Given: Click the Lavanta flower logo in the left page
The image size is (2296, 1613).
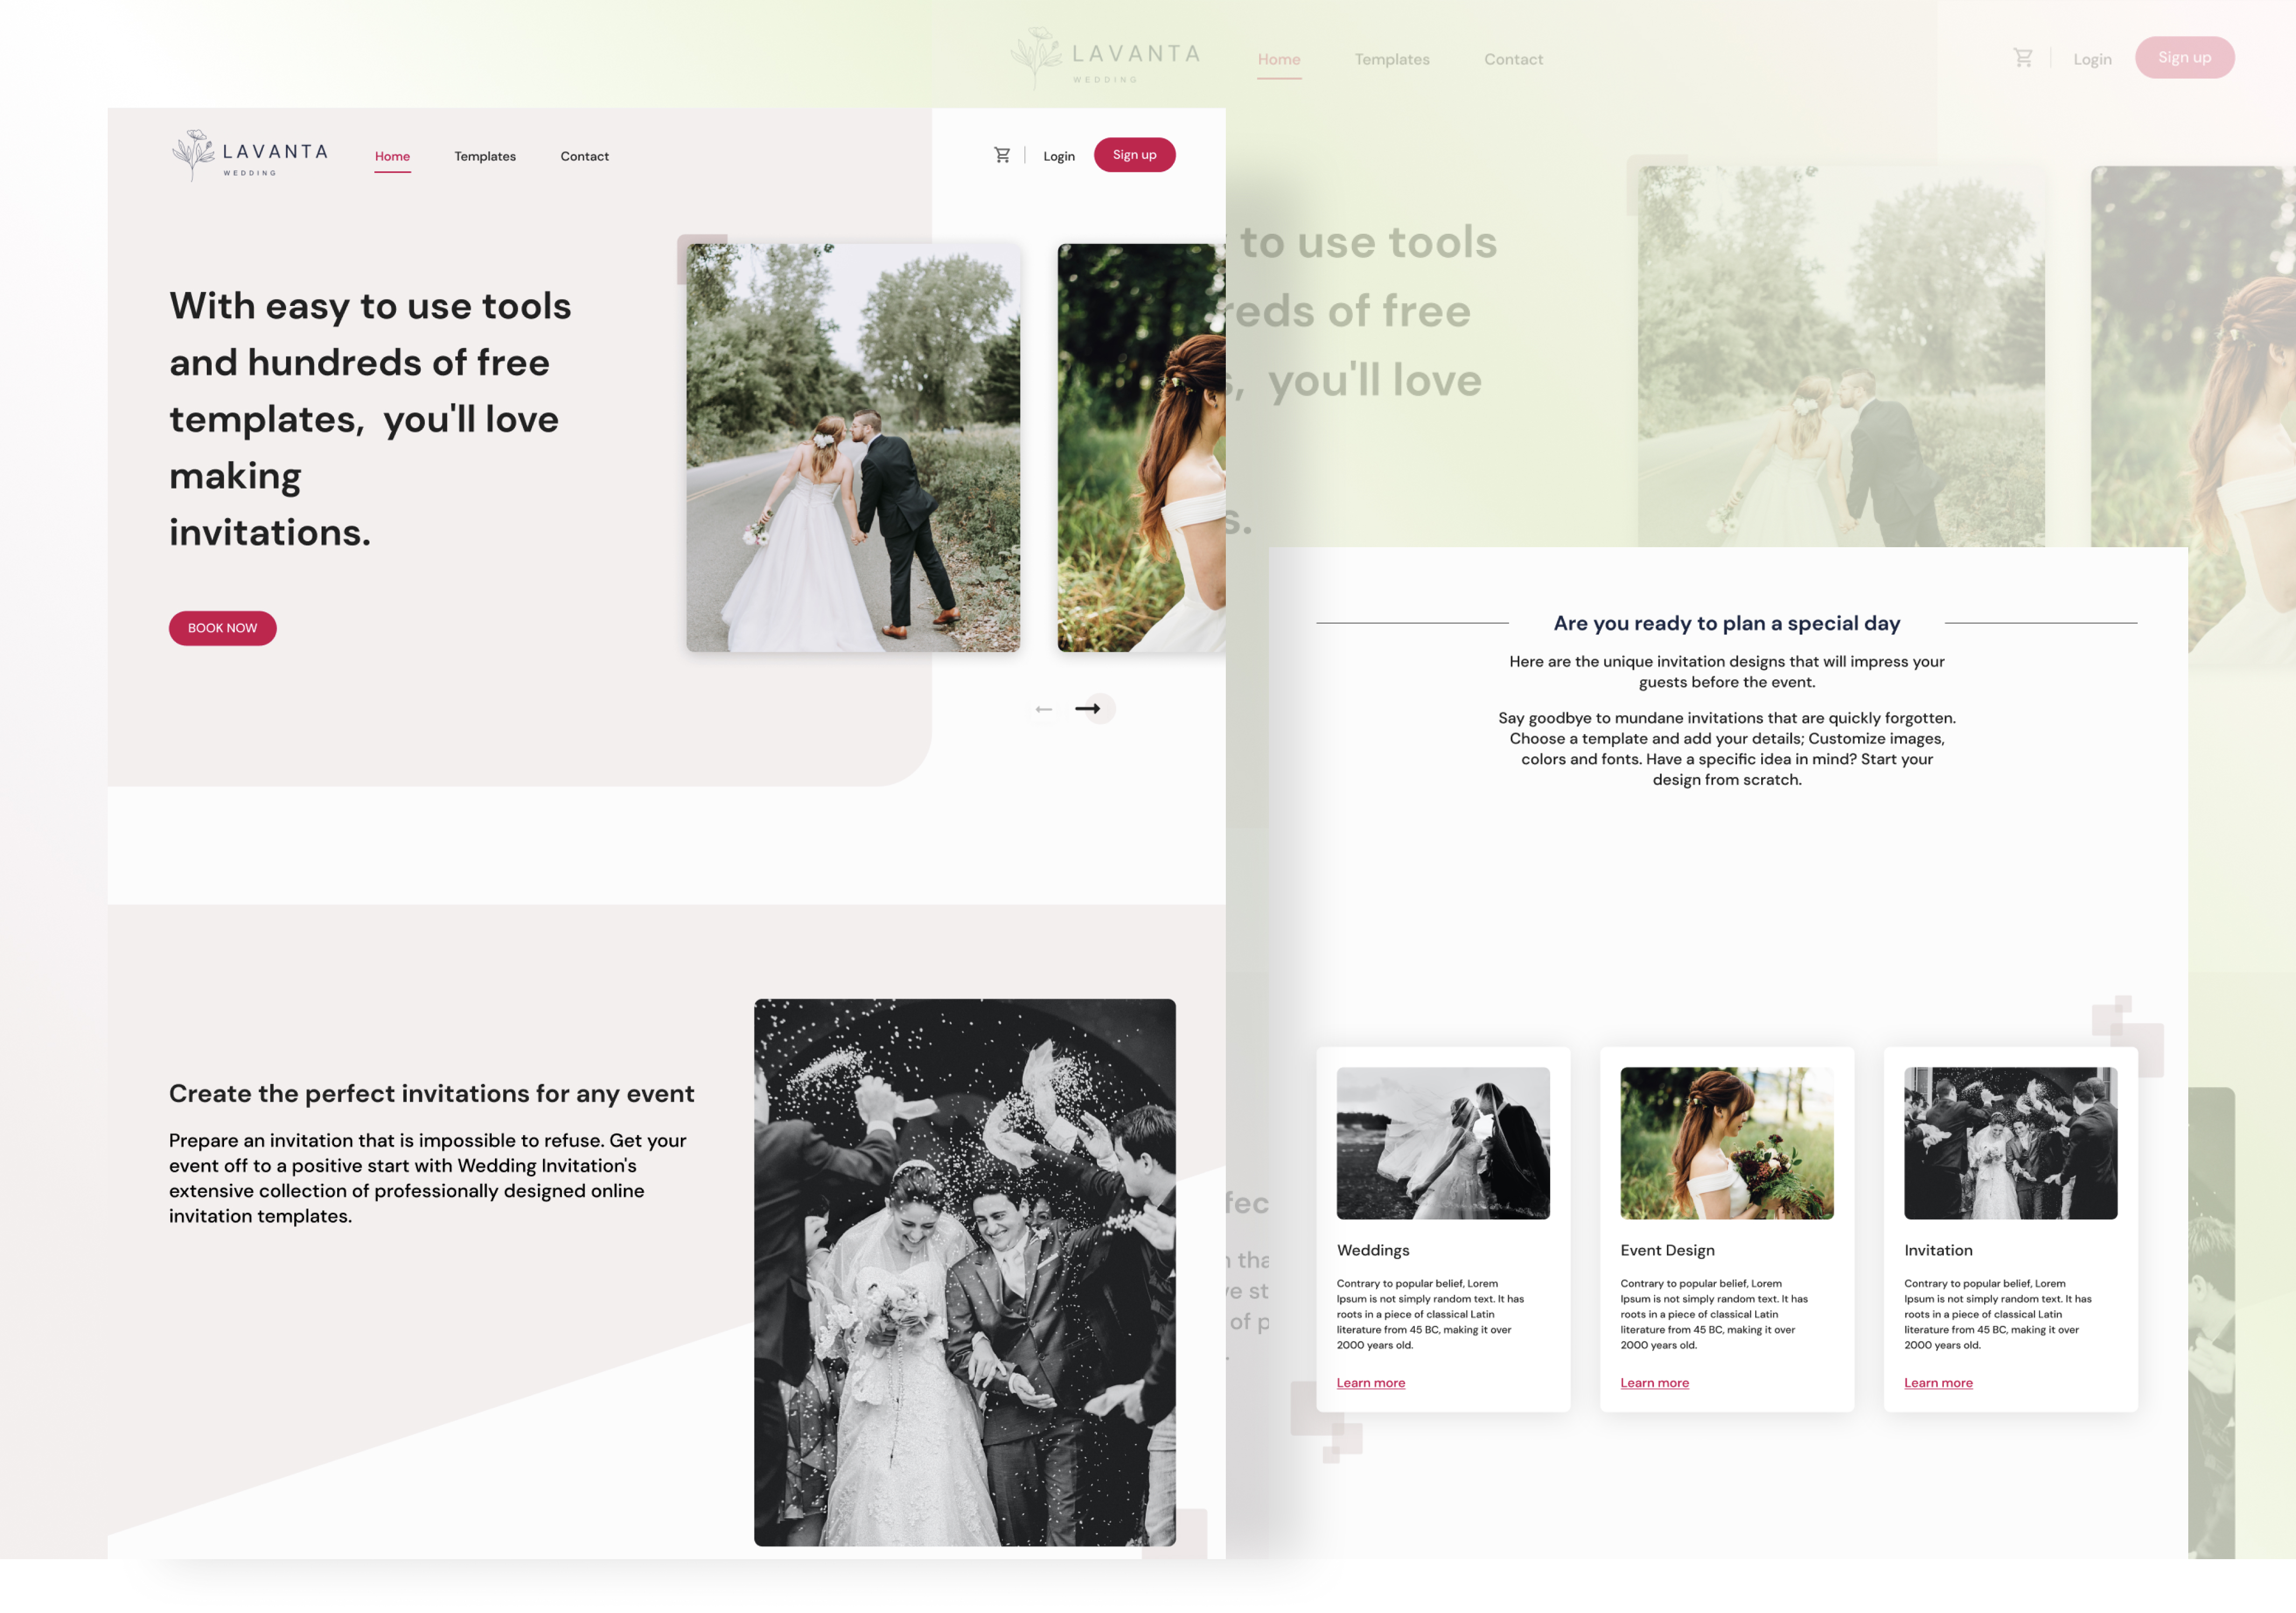Looking at the screenshot, I should (193, 152).
